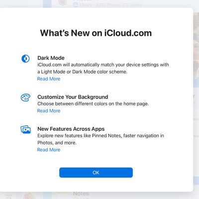The width and height of the screenshot is (199, 199).
Task: Click the Dark Mode half-circle icon
Action: click(25, 59)
